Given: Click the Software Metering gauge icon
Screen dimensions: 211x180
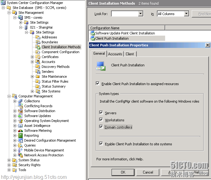Looking at the screenshot, I should (x=20, y=131).
